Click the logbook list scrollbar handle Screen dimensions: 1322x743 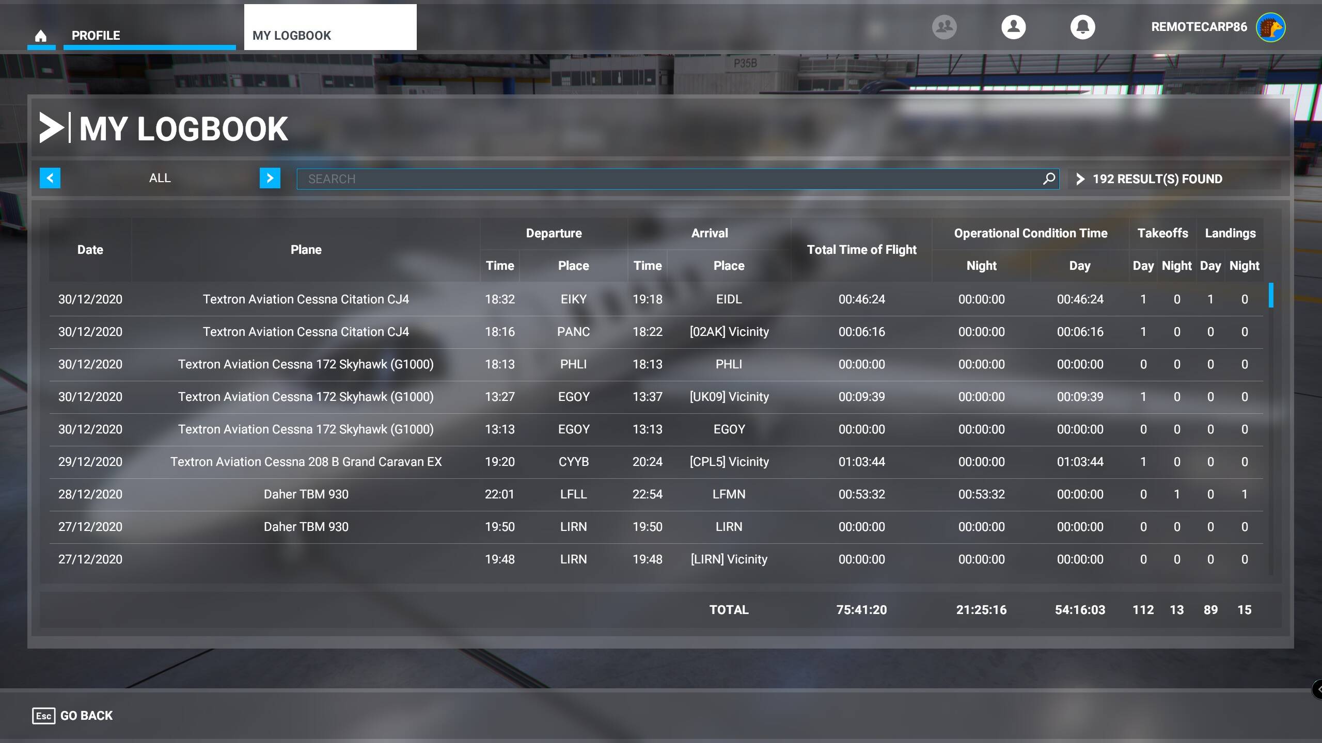pyautogui.click(x=1271, y=296)
